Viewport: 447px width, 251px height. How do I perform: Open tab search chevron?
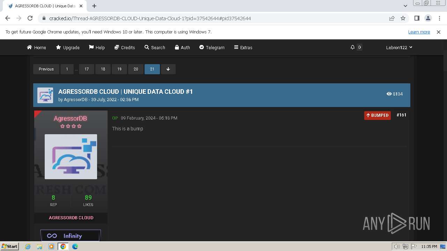tap(405, 6)
